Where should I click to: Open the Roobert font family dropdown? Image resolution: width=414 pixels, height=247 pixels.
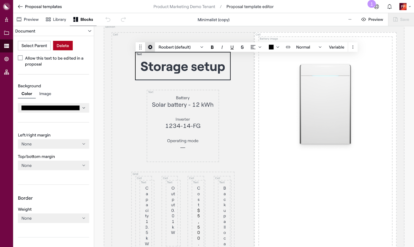[181, 47]
